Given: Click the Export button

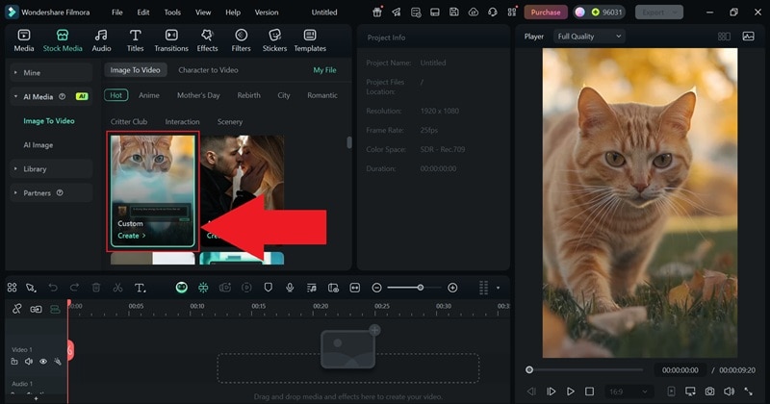Looking at the screenshot, I should tap(658, 13).
